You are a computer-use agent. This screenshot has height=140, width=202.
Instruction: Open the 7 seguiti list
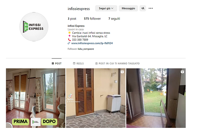pos(114,19)
